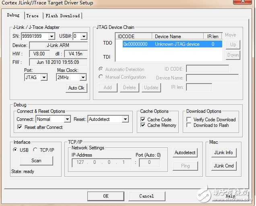Screen dimensions: 256x206
Task: Click the Device Name column header
Action: (x=178, y=36)
